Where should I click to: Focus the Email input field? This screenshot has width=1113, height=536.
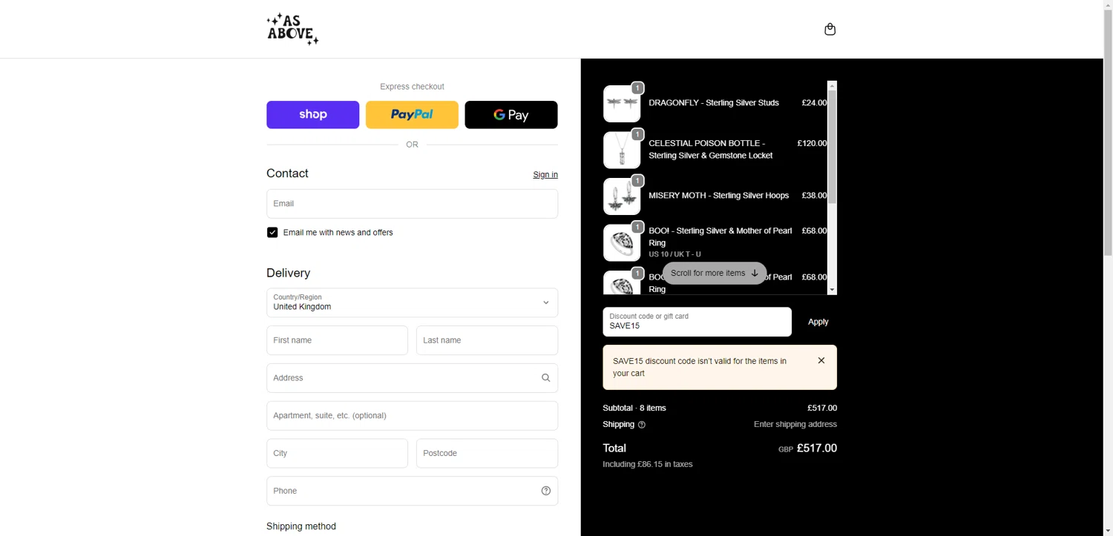(412, 204)
